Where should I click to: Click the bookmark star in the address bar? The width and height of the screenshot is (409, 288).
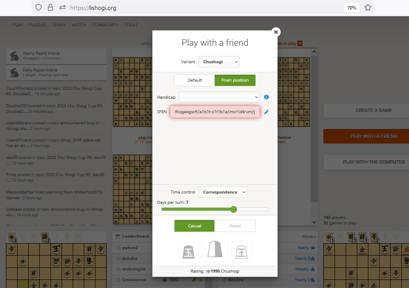(368, 7)
